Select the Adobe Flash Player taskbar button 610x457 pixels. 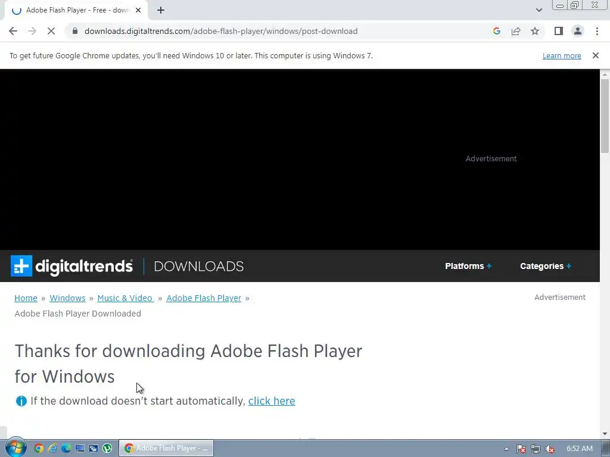point(166,448)
